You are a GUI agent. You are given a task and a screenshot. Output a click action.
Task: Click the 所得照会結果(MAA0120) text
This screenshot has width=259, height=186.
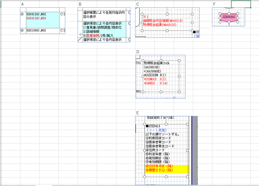[159, 25]
